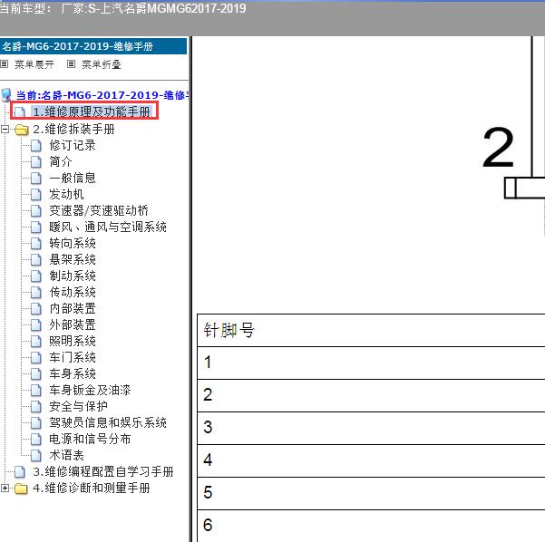The height and width of the screenshot is (542, 545).
Task: Click the page icon next to 车身系统
Action: (x=35, y=374)
